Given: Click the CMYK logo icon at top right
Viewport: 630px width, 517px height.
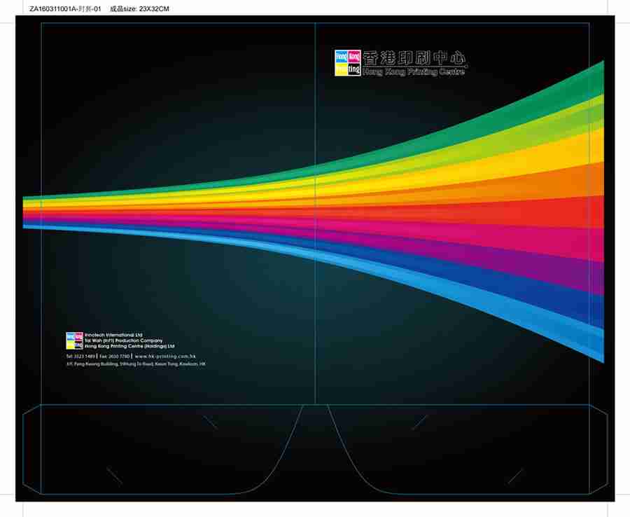Looking at the screenshot, I should [x=348, y=62].
